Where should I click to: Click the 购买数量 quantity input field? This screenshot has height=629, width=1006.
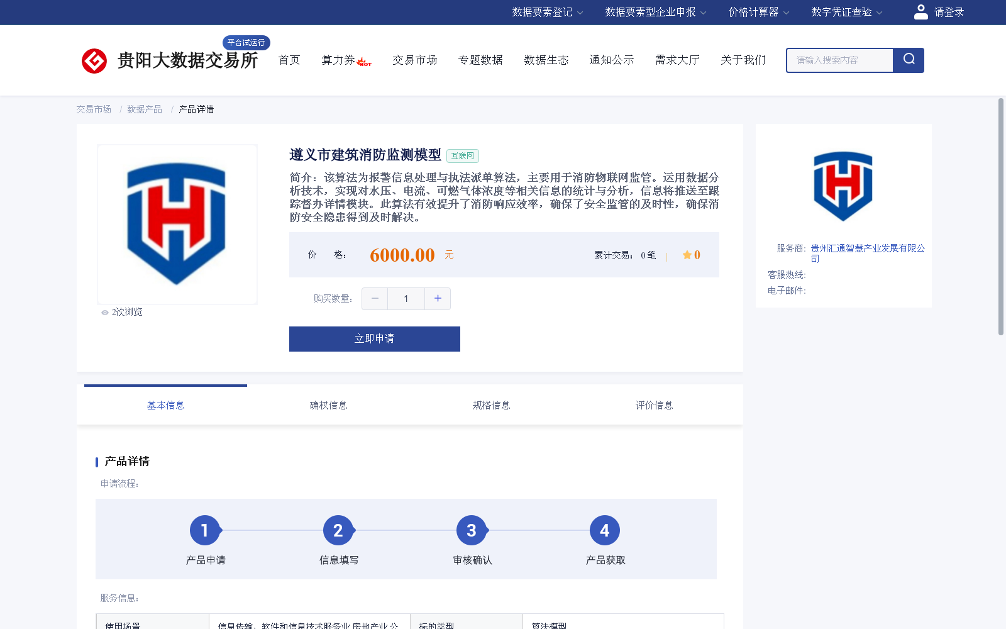pos(406,299)
